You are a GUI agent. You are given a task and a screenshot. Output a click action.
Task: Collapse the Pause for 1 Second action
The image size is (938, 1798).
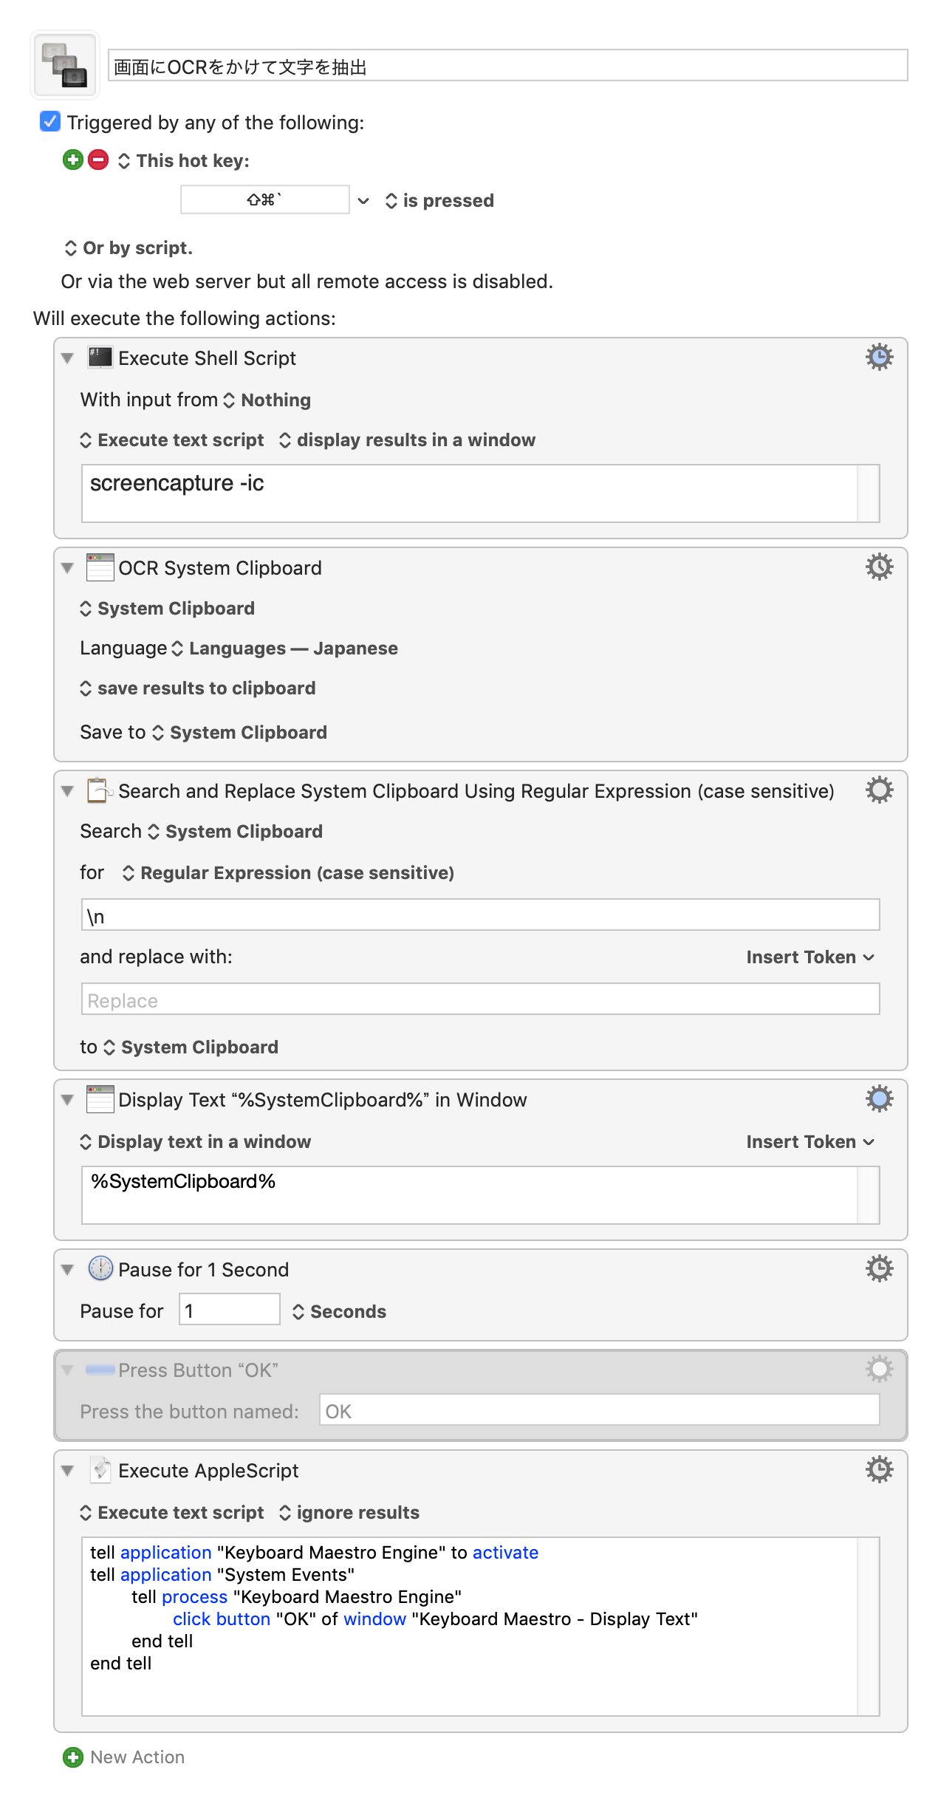(68, 1270)
